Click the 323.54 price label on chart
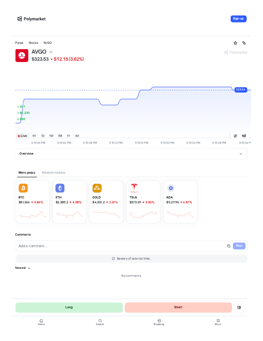The height and width of the screenshot is (341, 263). [240, 89]
